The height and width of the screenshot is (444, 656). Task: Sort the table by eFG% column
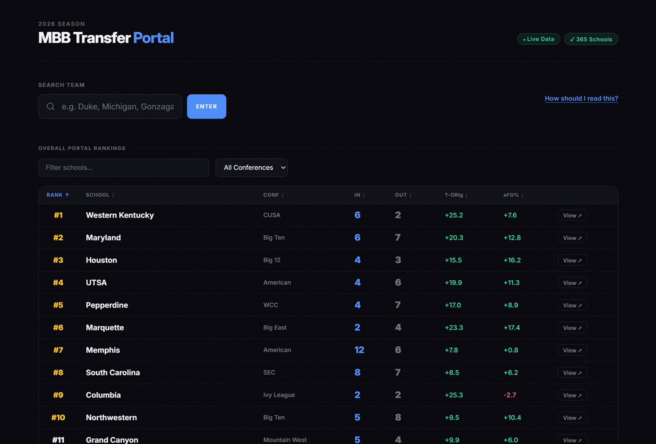pyautogui.click(x=514, y=195)
